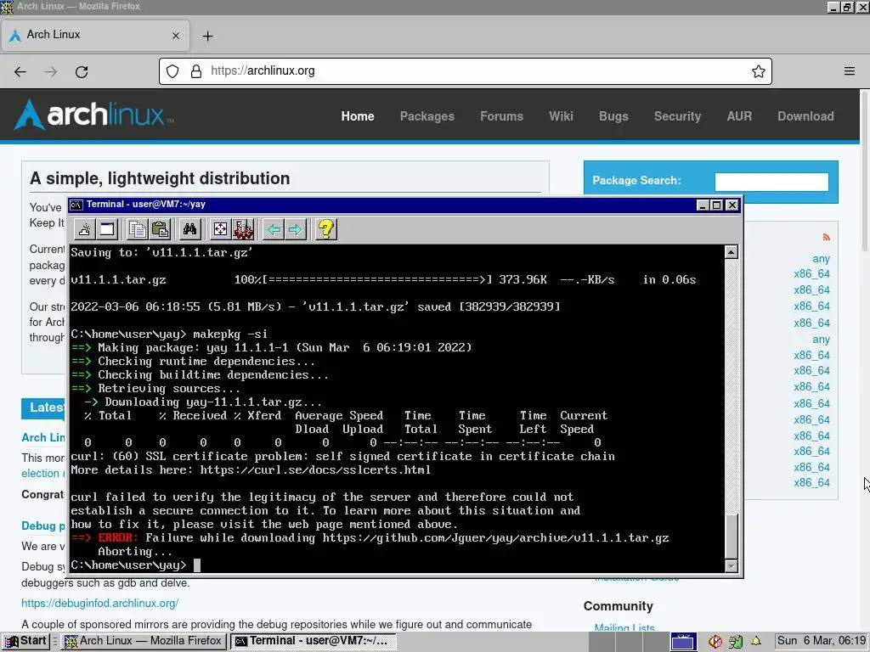Screen dimensions: 870x652
Task: Focus the Package Search field
Action: (x=771, y=182)
